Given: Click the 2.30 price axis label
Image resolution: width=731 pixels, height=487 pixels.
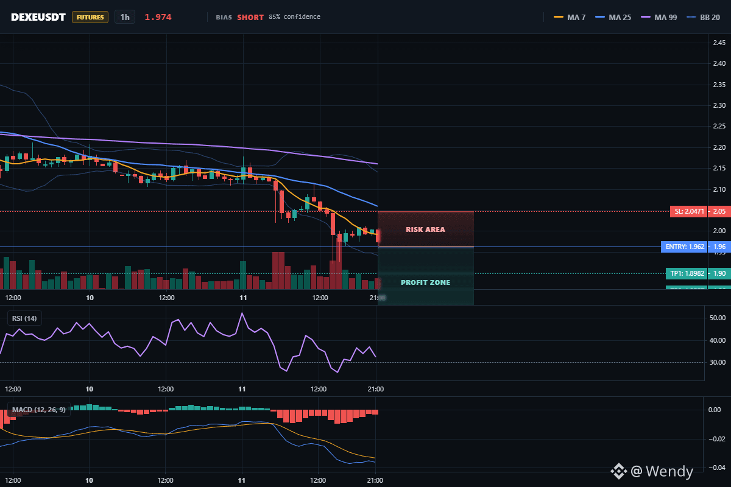Looking at the screenshot, I should point(719,105).
